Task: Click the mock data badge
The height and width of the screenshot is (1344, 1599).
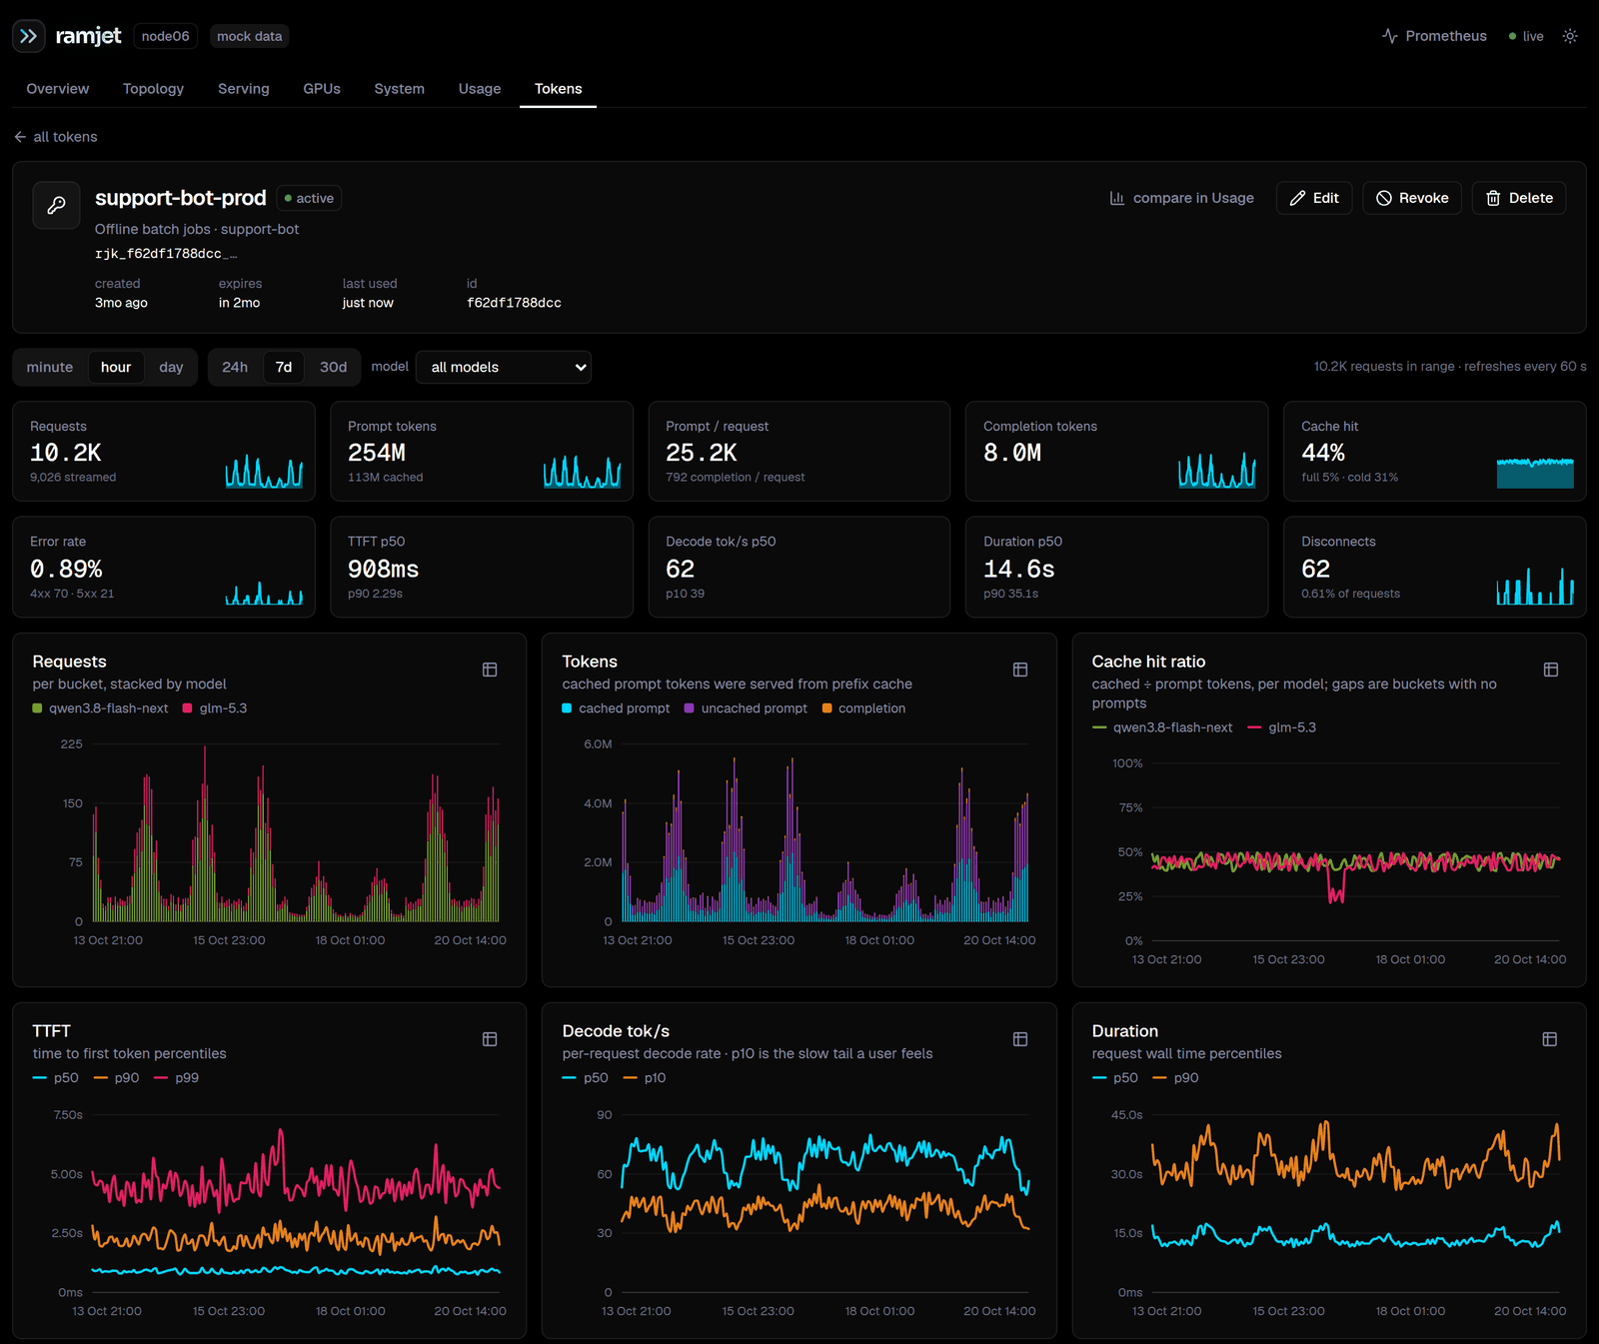Action: [x=250, y=36]
